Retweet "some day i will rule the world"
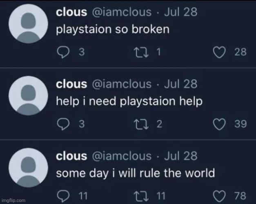Viewport: 256px width, 204px height. (x=141, y=196)
